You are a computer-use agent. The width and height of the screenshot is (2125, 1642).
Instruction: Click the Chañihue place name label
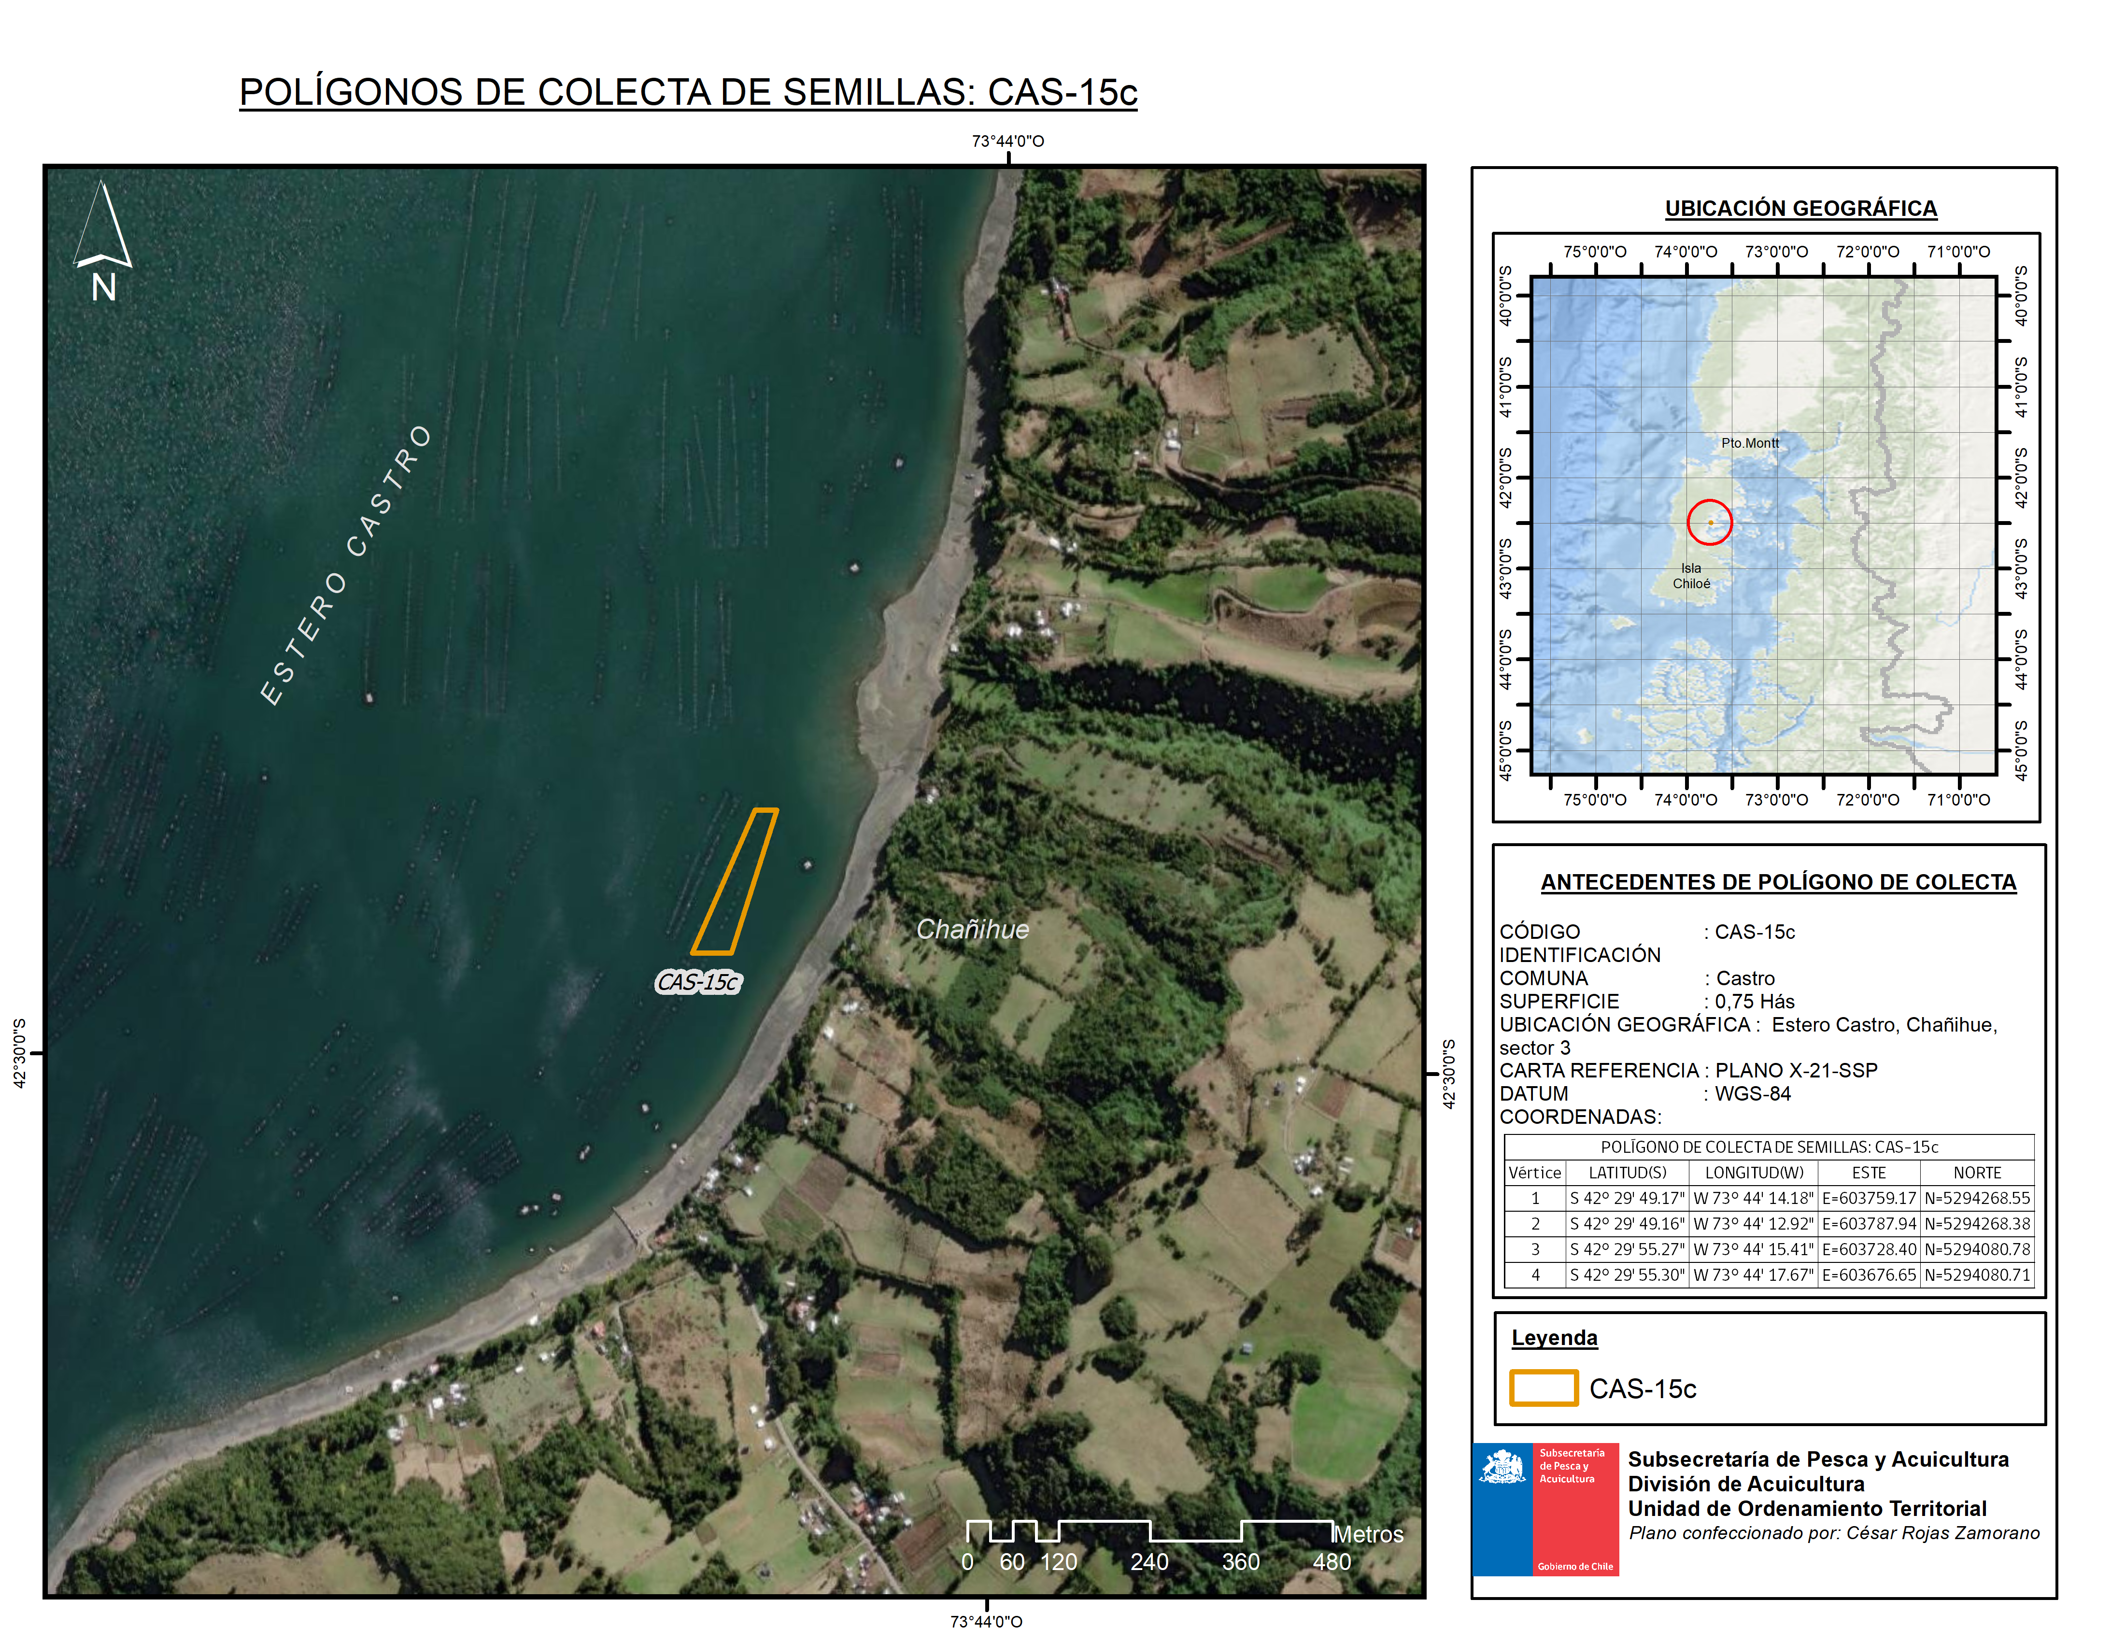pyautogui.click(x=972, y=929)
